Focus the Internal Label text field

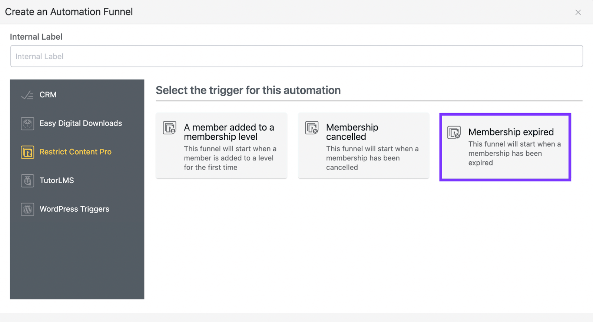[296, 56]
